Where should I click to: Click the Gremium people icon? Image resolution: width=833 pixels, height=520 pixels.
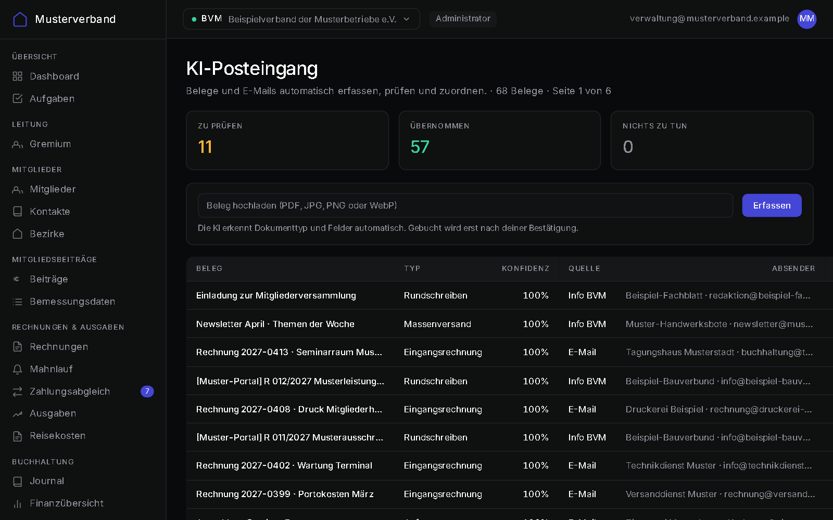point(18,144)
